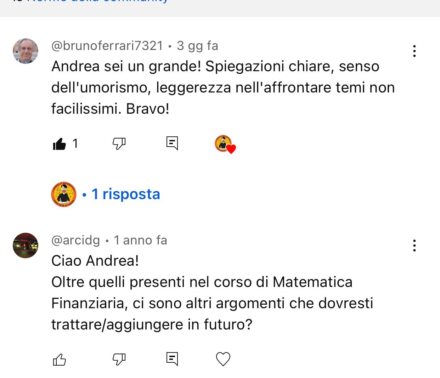Click the "1 anno fa" timestamp

tap(140, 240)
